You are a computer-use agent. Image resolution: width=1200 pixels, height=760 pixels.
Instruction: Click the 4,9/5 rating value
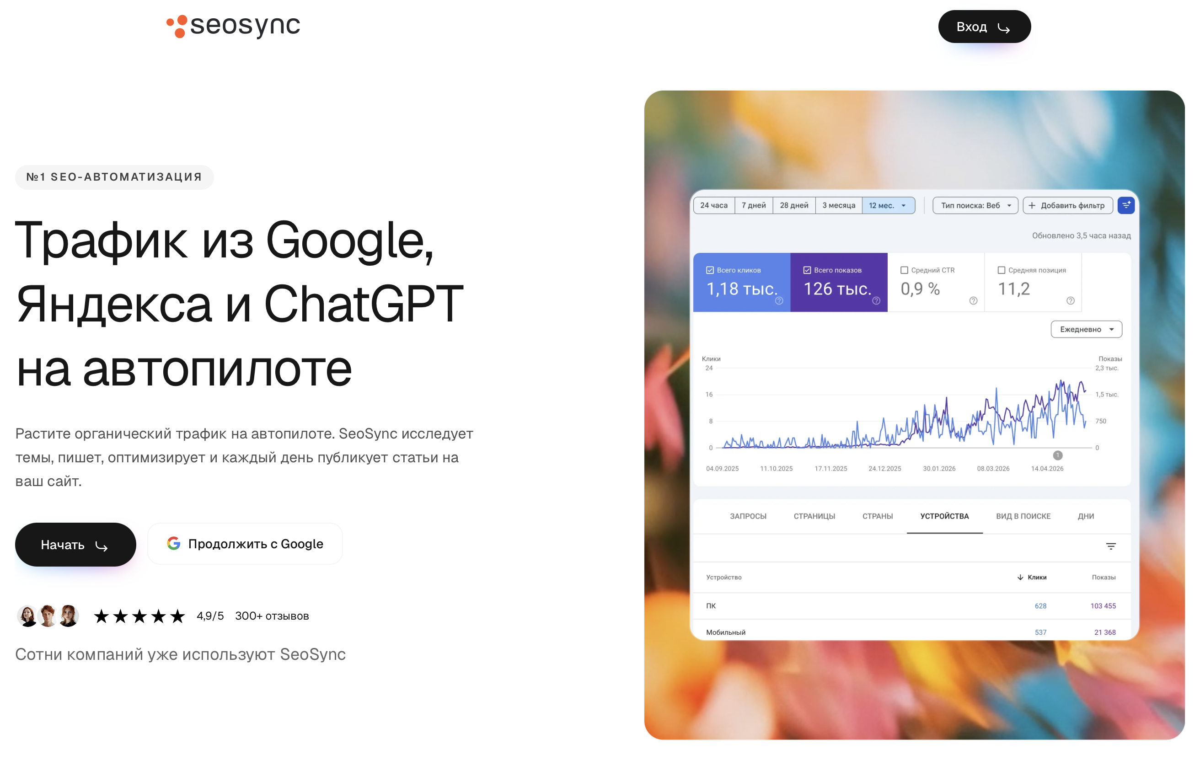[210, 616]
